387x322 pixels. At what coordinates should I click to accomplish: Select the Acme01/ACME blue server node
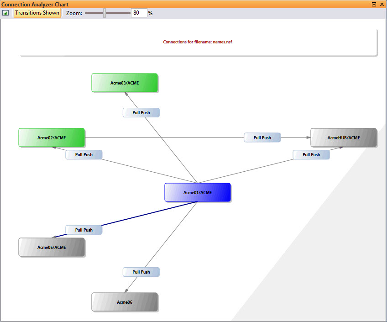(x=198, y=192)
